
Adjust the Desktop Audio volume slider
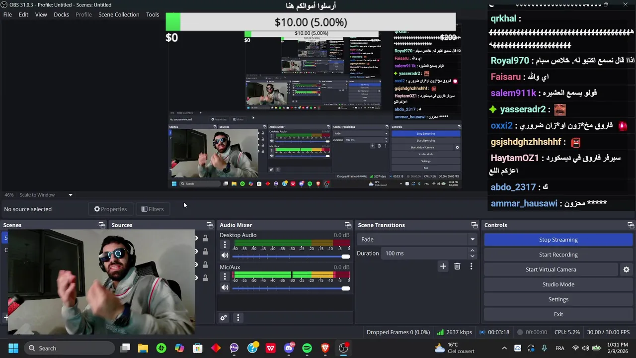(291, 256)
